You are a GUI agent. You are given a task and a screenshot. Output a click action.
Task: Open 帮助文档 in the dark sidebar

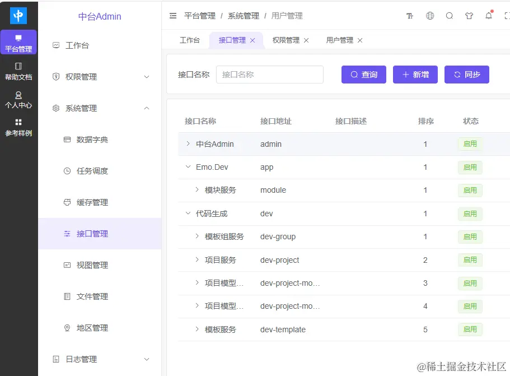18,71
